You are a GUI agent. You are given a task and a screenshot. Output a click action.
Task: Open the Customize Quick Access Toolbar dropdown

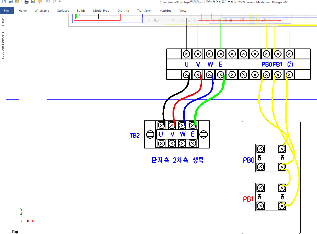coord(60,2)
